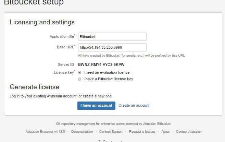Open the "Create an account" link
Viewport: 225px width, 142px height.
tap(134, 105)
